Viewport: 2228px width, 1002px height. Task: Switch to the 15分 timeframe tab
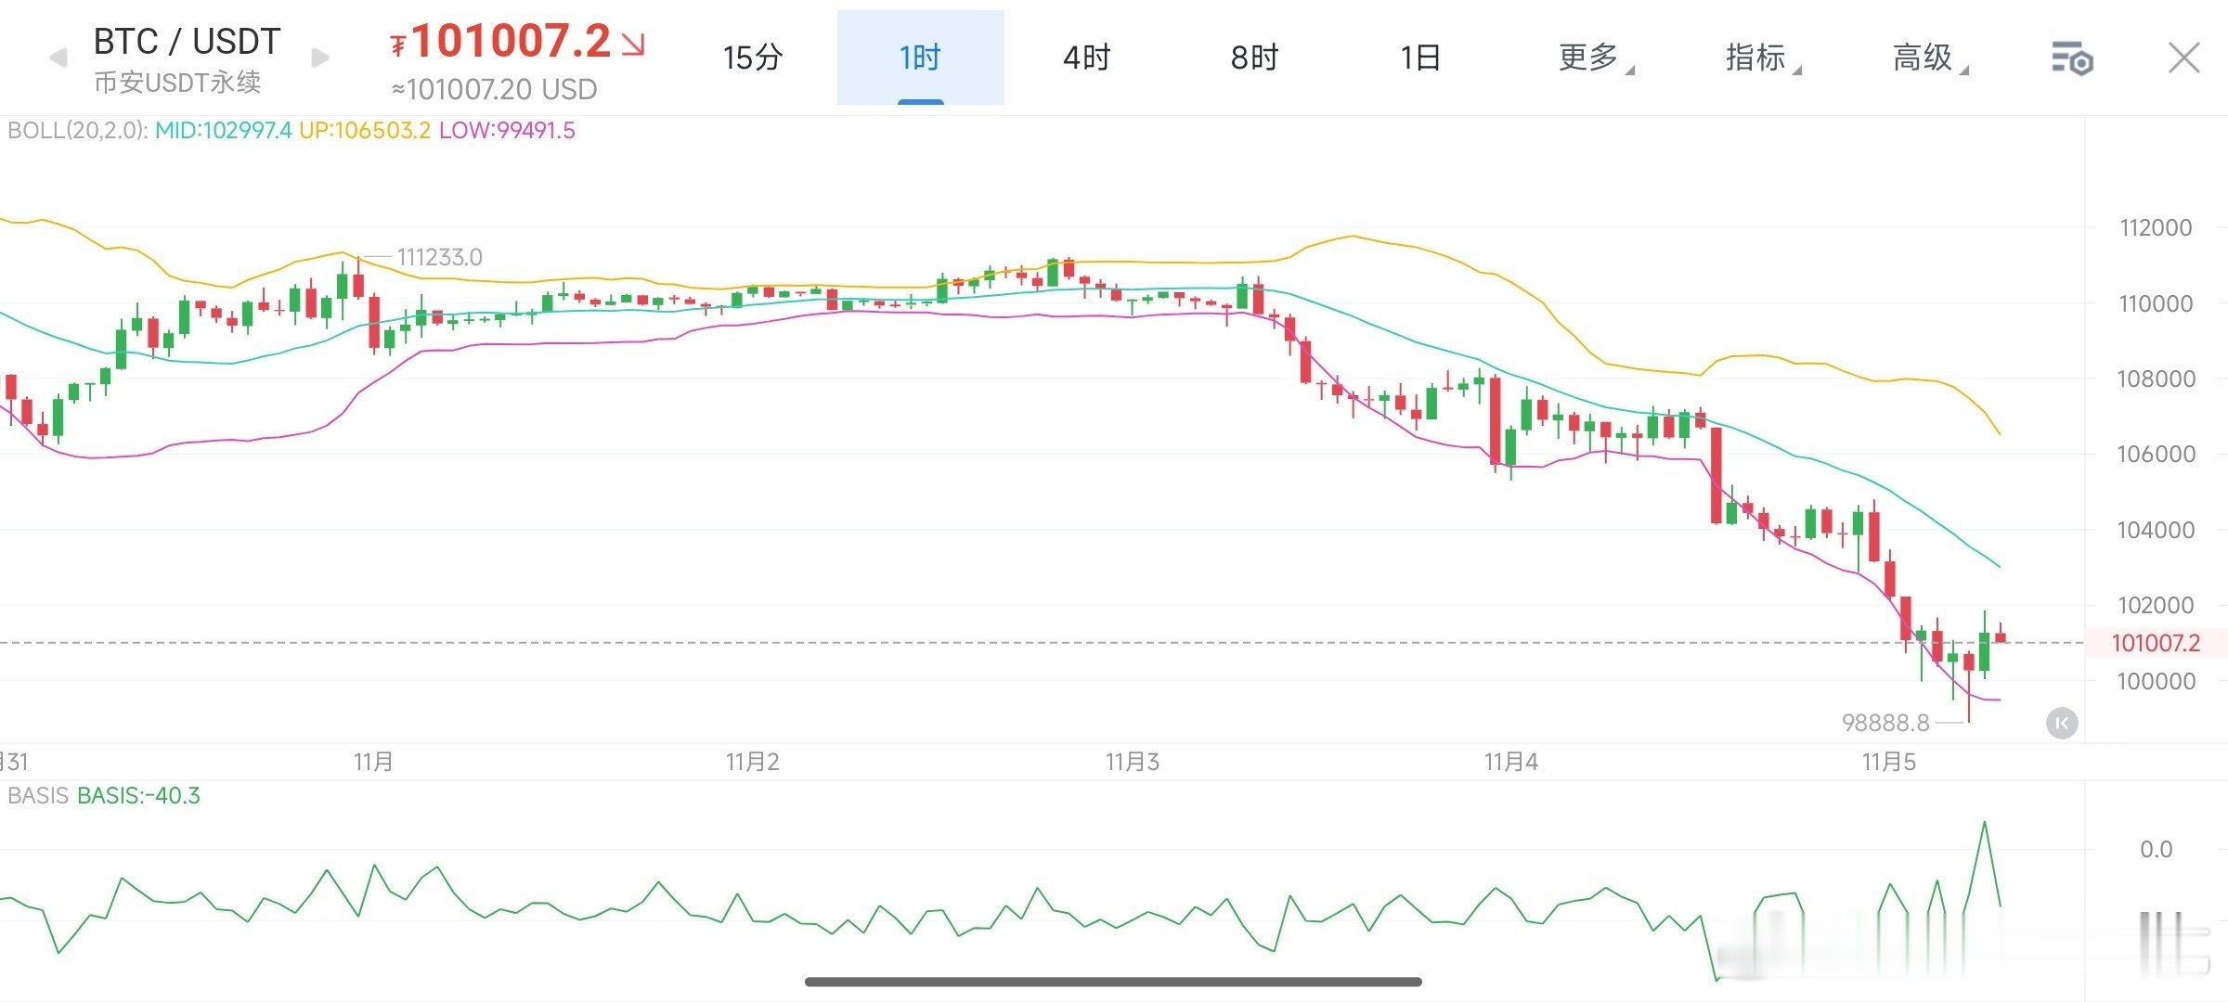[752, 58]
